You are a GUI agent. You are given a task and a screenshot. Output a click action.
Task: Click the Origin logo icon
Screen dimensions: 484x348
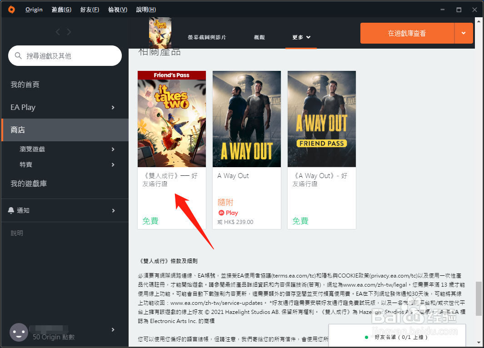(11, 10)
